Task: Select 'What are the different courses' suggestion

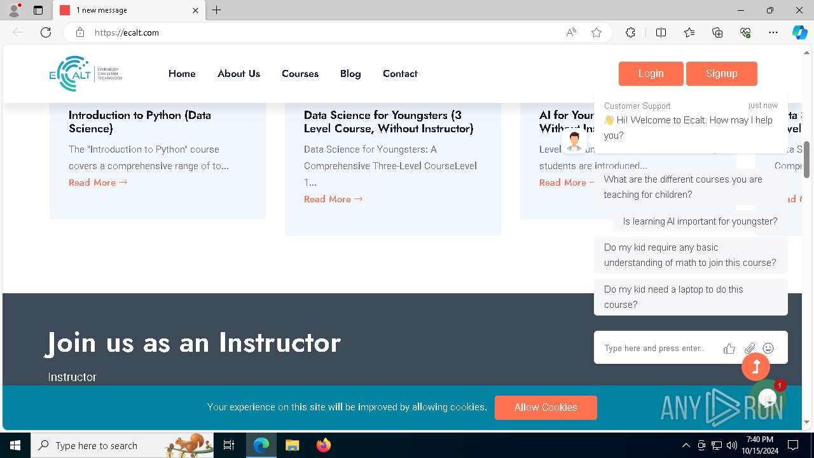Action: coord(691,187)
